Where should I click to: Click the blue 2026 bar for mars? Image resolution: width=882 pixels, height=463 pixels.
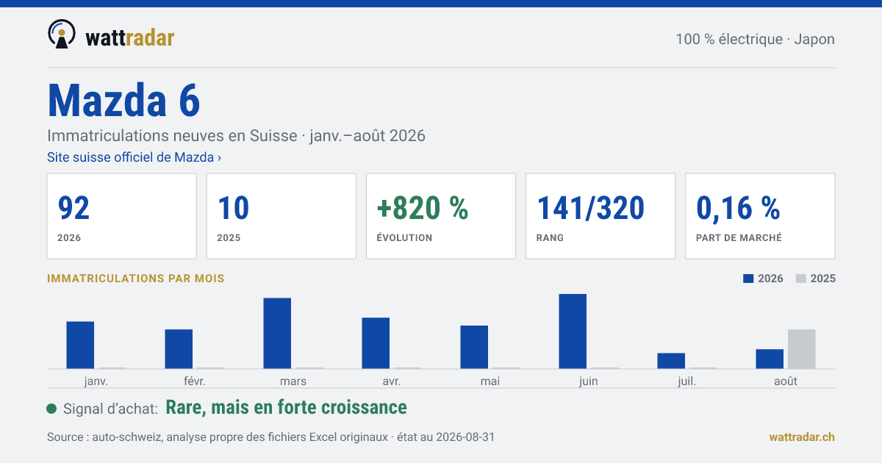tap(277, 333)
